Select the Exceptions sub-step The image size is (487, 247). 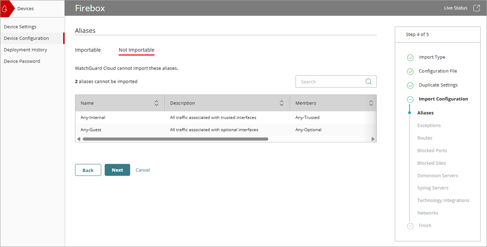(429, 126)
